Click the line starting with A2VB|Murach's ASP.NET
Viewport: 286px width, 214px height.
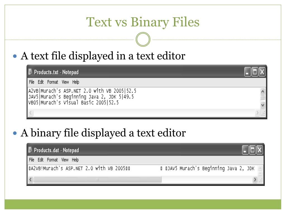pyautogui.click(x=82, y=91)
